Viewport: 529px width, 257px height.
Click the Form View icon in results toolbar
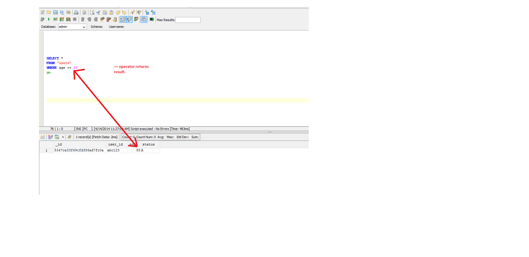[50, 137]
